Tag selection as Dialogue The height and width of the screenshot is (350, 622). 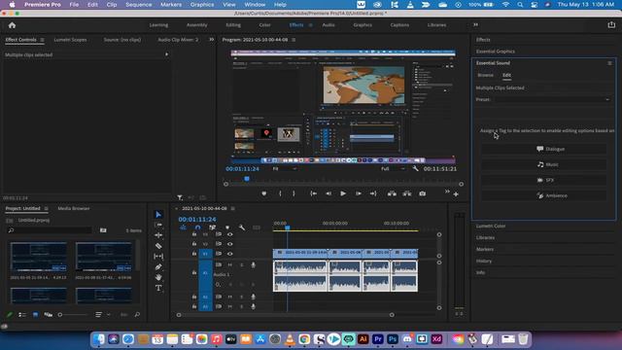544,149
